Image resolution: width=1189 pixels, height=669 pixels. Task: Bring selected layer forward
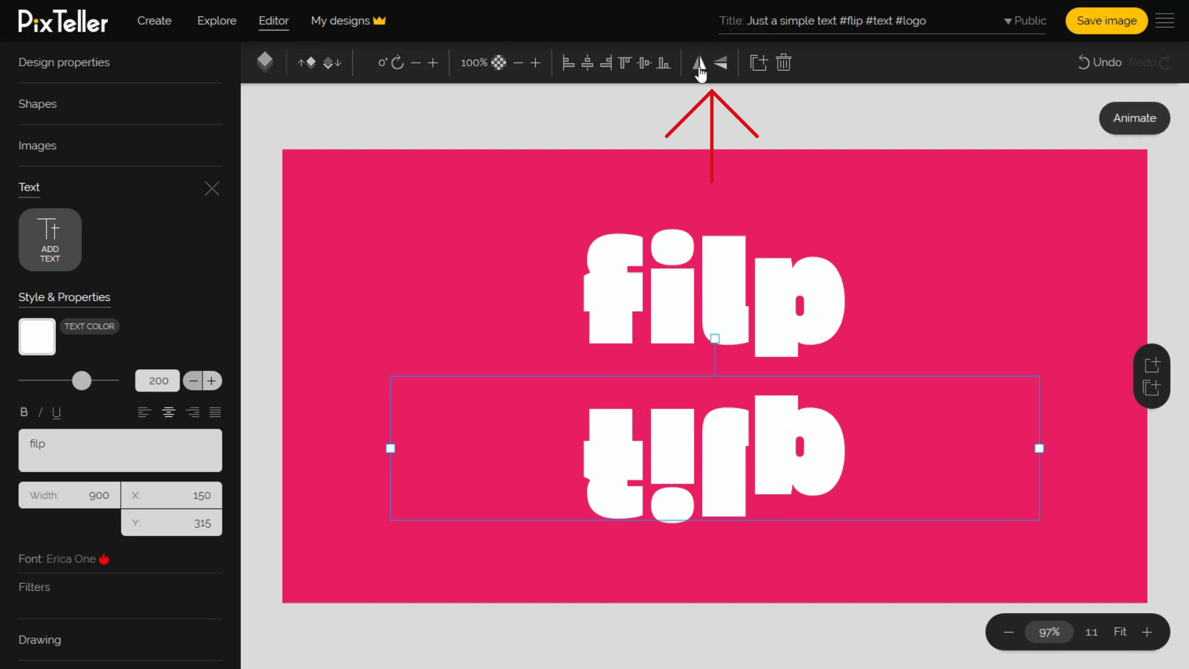tap(307, 63)
